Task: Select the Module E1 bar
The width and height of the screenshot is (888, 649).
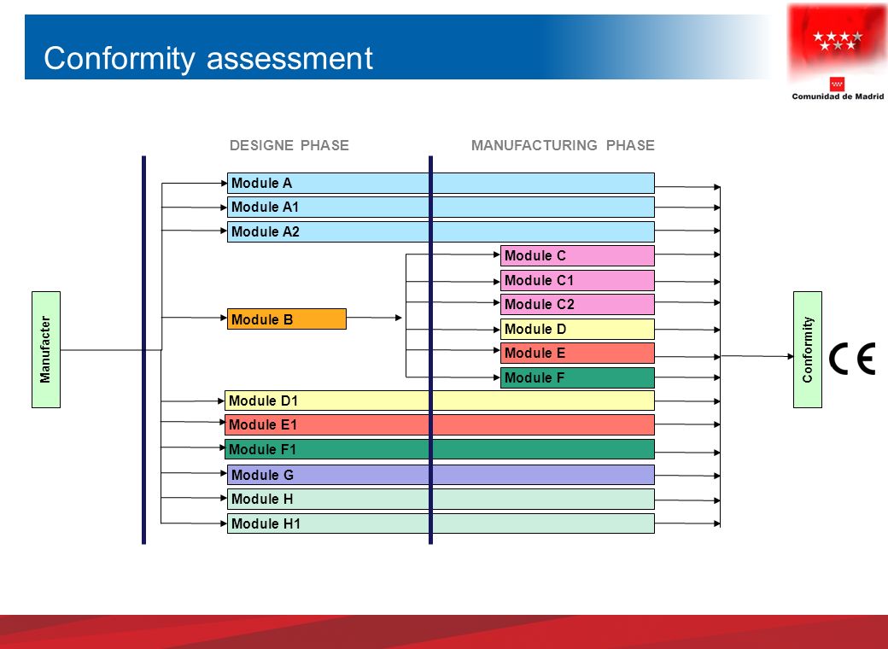Action: [440, 424]
